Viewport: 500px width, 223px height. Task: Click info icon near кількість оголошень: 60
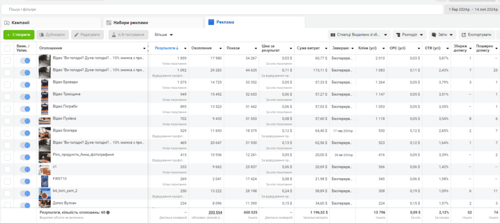[x=108, y=212]
